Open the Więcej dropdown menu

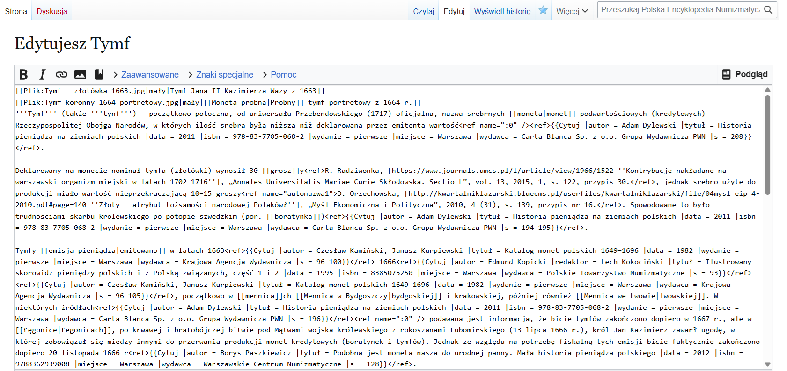pos(572,11)
